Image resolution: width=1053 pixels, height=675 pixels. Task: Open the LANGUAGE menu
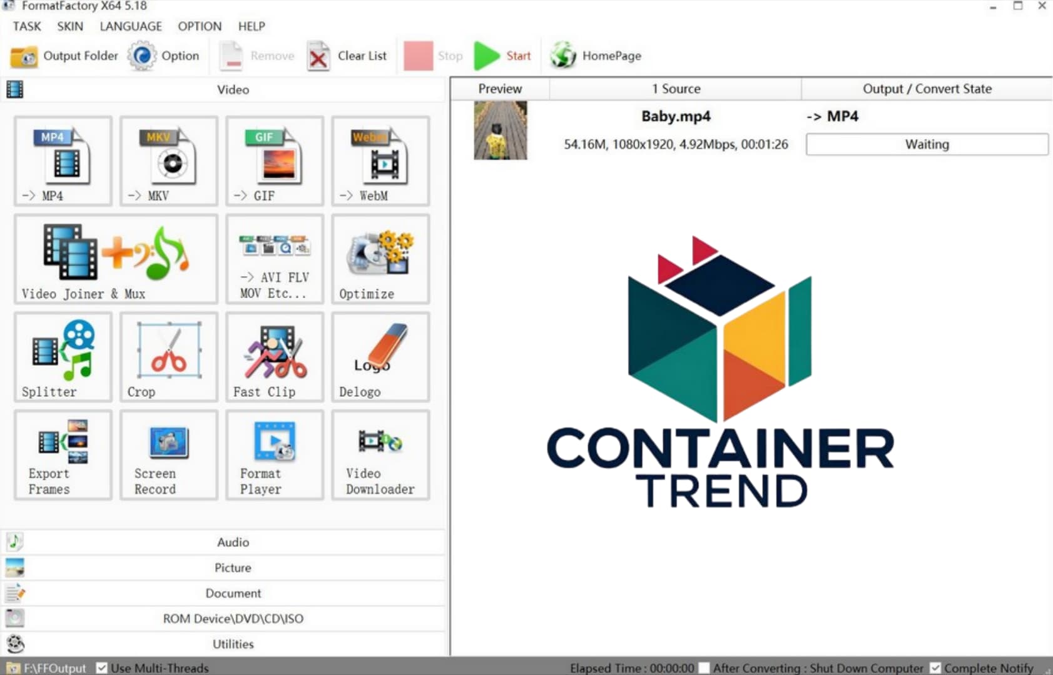coord(131,26)
